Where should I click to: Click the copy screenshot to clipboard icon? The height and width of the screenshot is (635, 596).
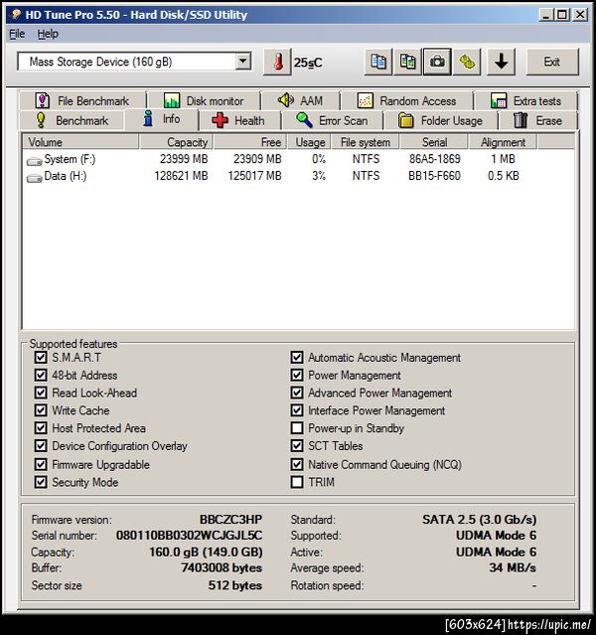[x=407, y=62]
